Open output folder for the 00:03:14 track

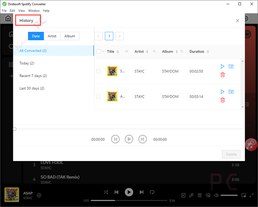point(231,92)
